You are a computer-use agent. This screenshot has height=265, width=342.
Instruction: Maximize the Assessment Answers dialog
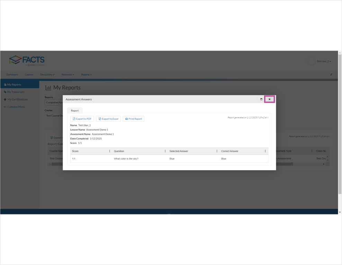pyautogui.click(x=261, y=99)
